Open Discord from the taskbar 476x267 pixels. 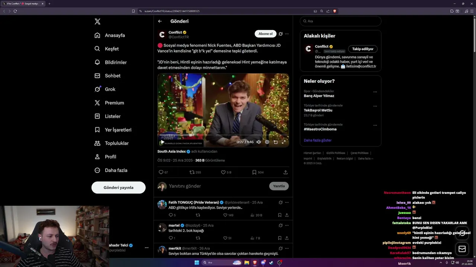pyautogui.click(x=263, y=263)
